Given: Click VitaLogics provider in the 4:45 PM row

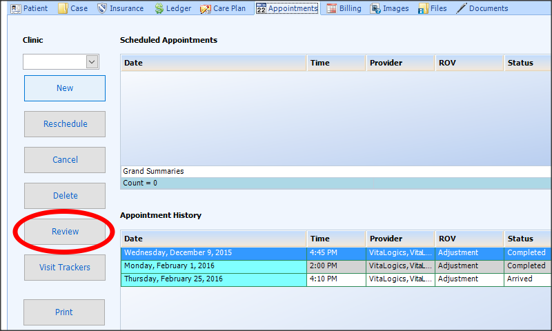Looking at the screenshot, I should click(400, 253).
